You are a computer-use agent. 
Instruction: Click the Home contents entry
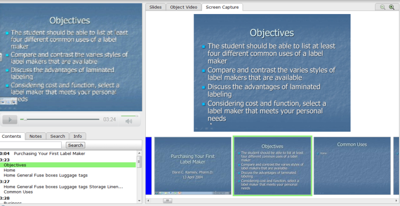click(10, 170)
